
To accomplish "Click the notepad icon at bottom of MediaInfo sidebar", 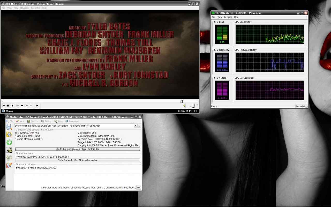I will 9,165.
